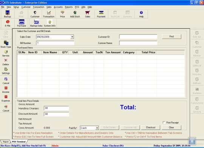Click the Backup toolbar icon
This screenshot has width=204, height=148.
pyautogui.click(x=8, y=14)
